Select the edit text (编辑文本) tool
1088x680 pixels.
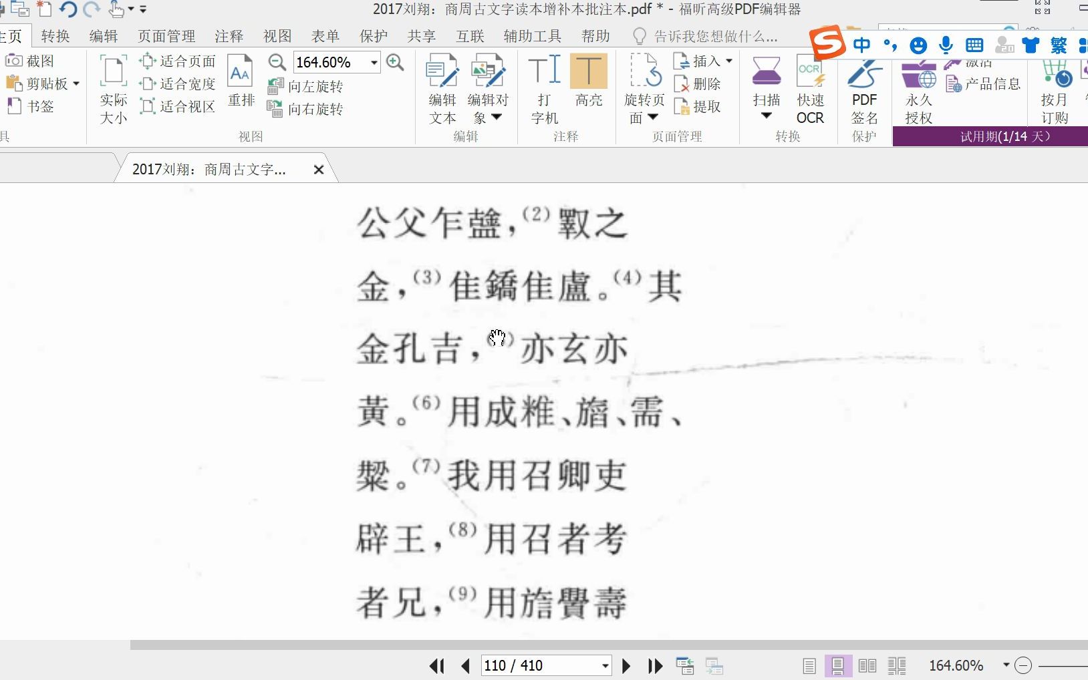442,90
